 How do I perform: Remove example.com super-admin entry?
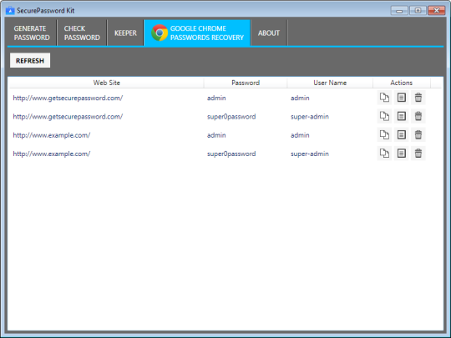click(418, 154)
